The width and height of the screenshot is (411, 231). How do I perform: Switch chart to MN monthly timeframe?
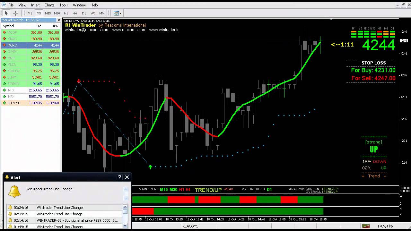click(102, 13)
